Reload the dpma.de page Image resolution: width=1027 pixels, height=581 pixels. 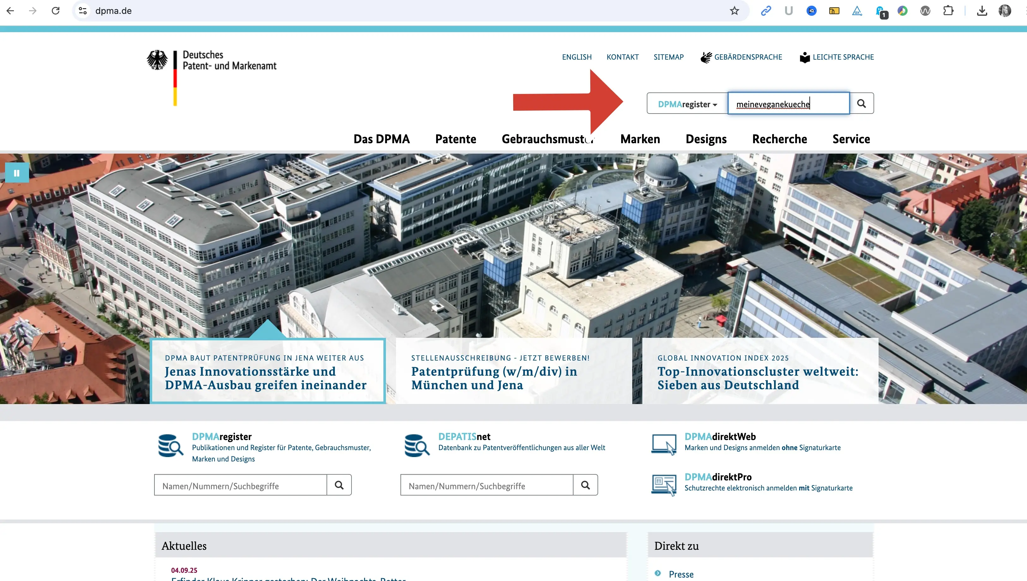coord(56,11)
